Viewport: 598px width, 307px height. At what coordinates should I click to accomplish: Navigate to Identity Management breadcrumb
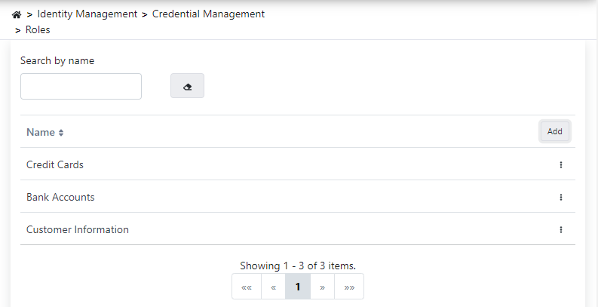pyautogui.click(x=87, y=14)
